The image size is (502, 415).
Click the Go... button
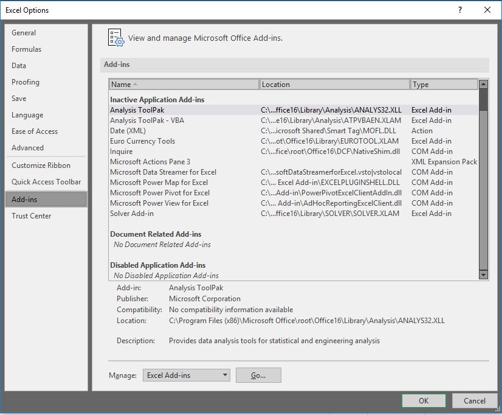[x=258, y=375]
